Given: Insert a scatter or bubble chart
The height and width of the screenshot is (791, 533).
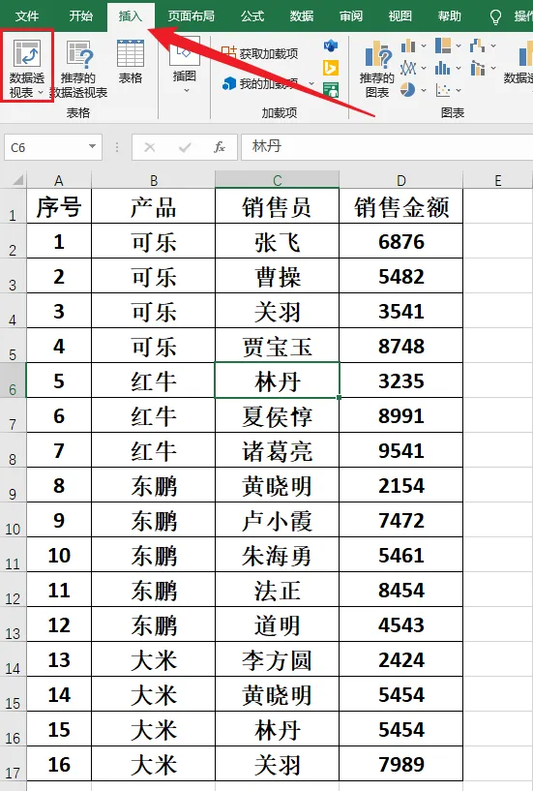Looking at the screenshot, I should point(443,90).
